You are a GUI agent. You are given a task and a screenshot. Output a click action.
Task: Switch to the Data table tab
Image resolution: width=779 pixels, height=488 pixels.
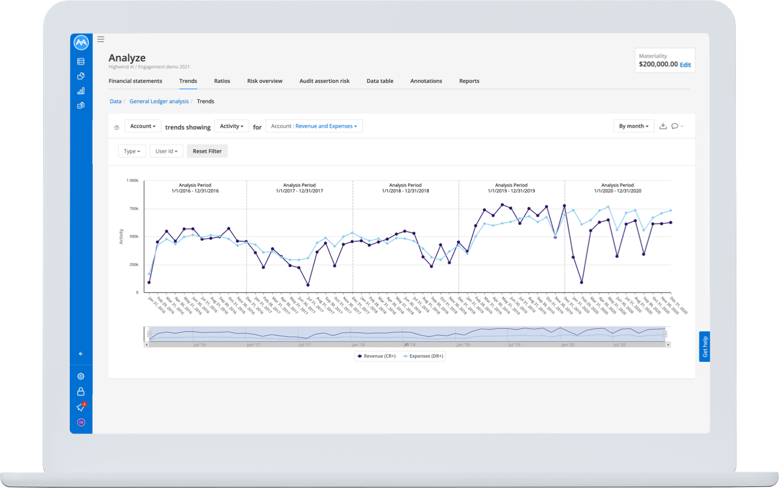pos(380,81)
